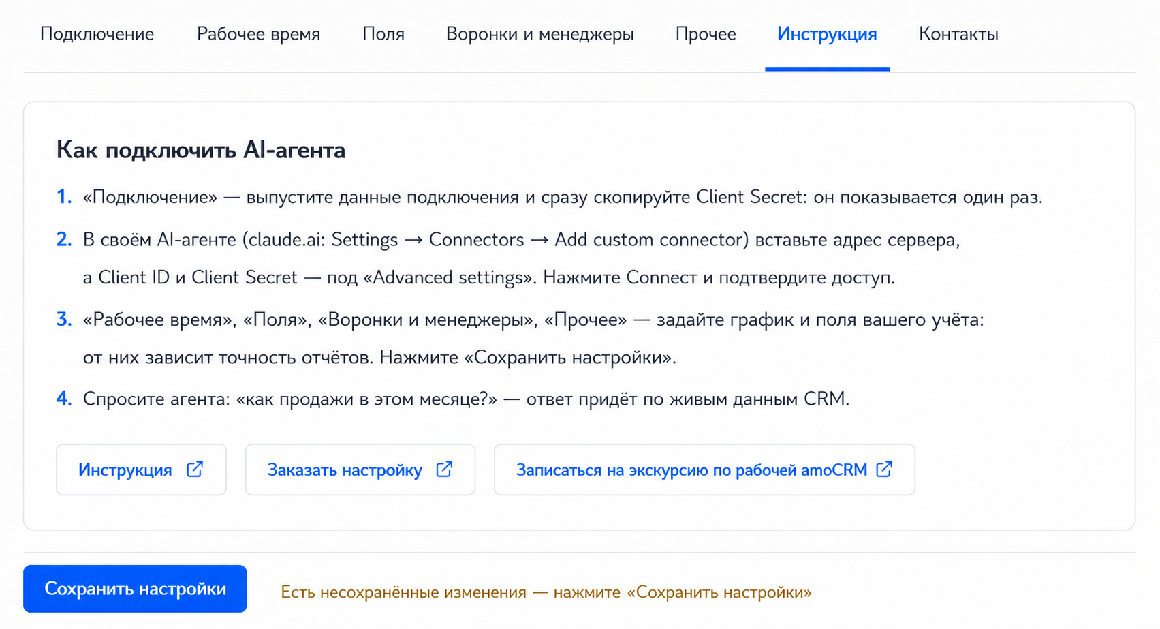The image size is (1160, 629).
Task: Click step number 3 marker
Action: coord(64,319)
